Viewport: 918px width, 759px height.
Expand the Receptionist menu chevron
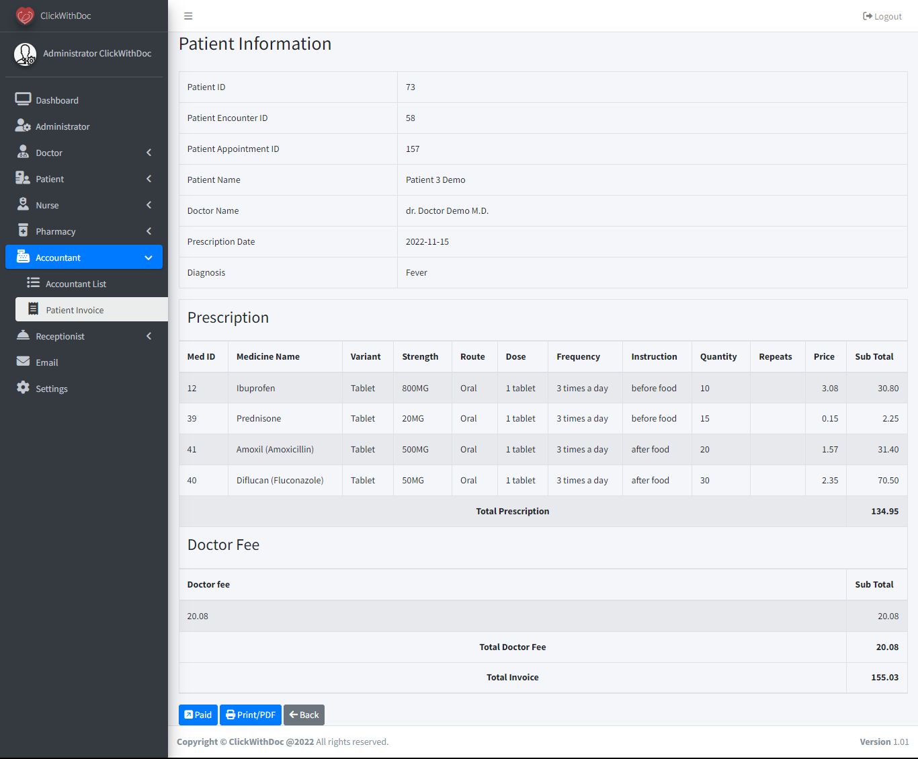click(149, 336)
